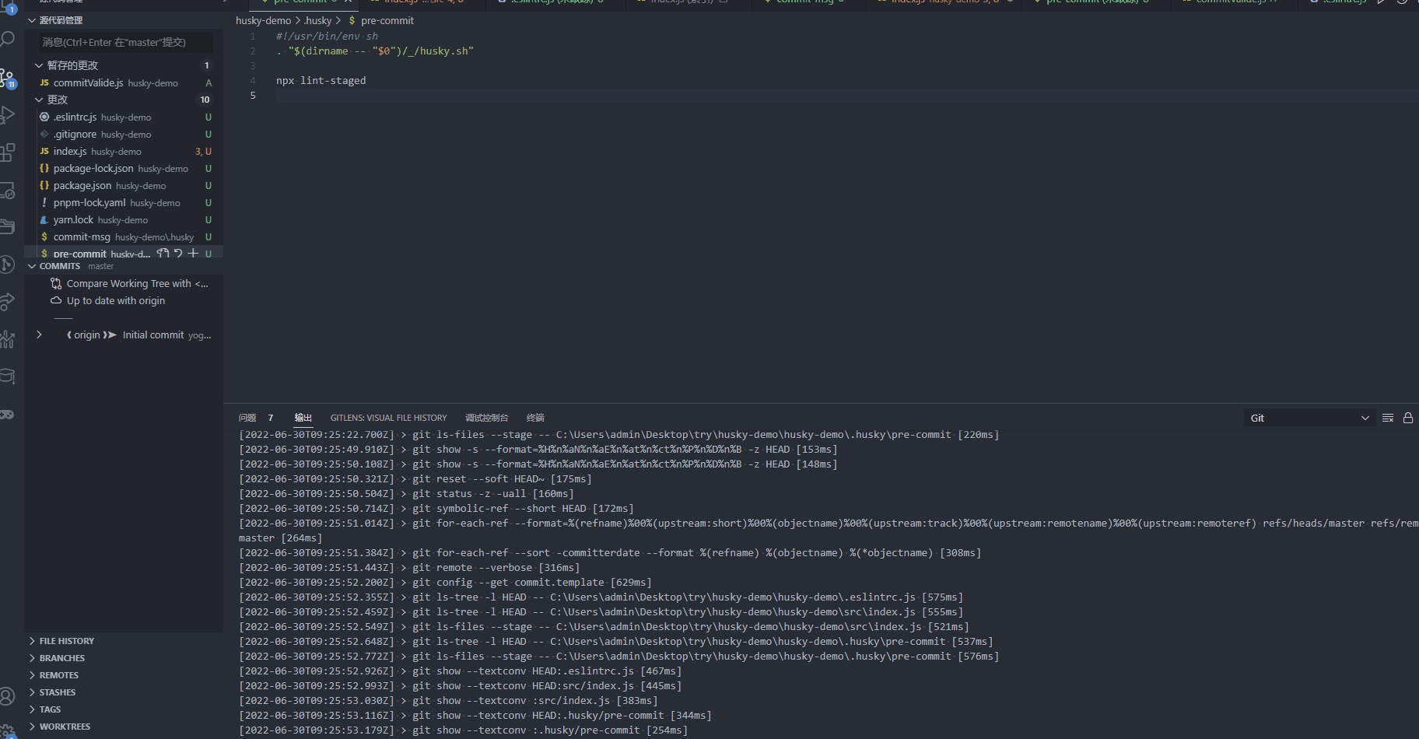Collapse the COMMITS master section
Viewport: 1419px width, 739px height.
click(x=124, y=266)
